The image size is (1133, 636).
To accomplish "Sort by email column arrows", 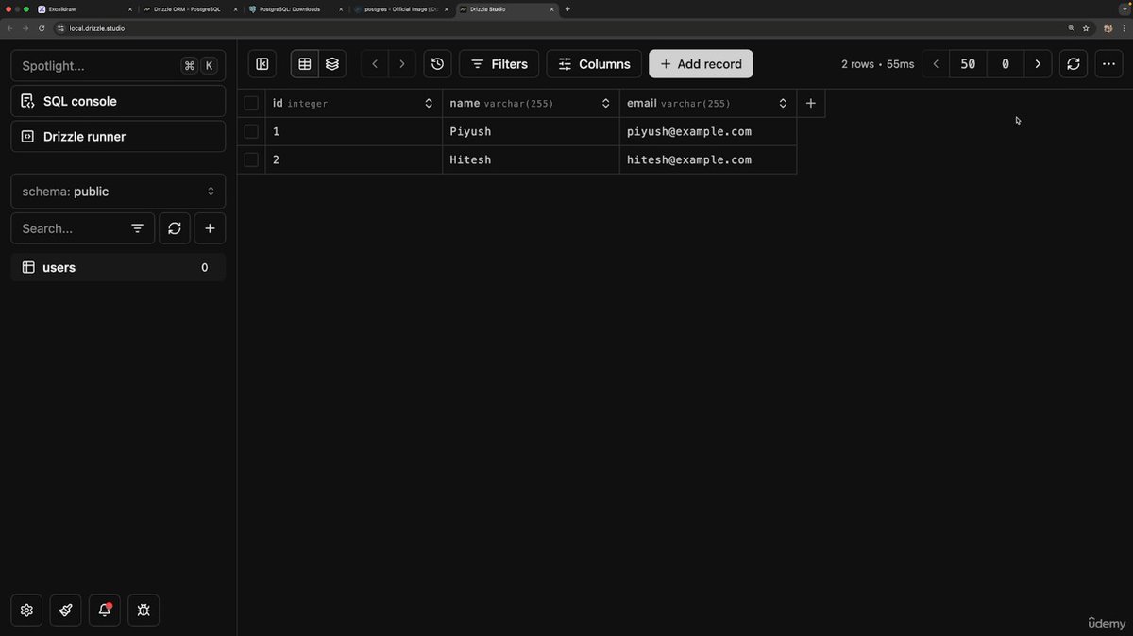I will [783, 103].
